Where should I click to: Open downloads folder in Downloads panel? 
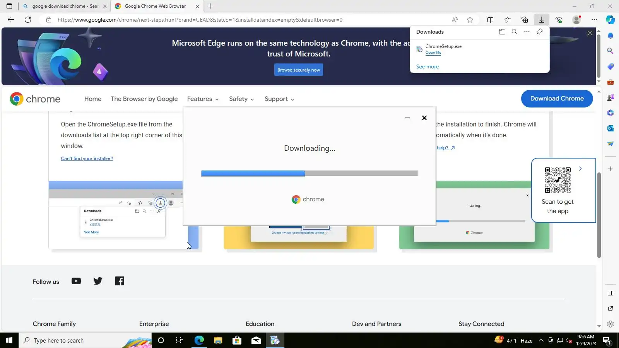tap(502, 32)
